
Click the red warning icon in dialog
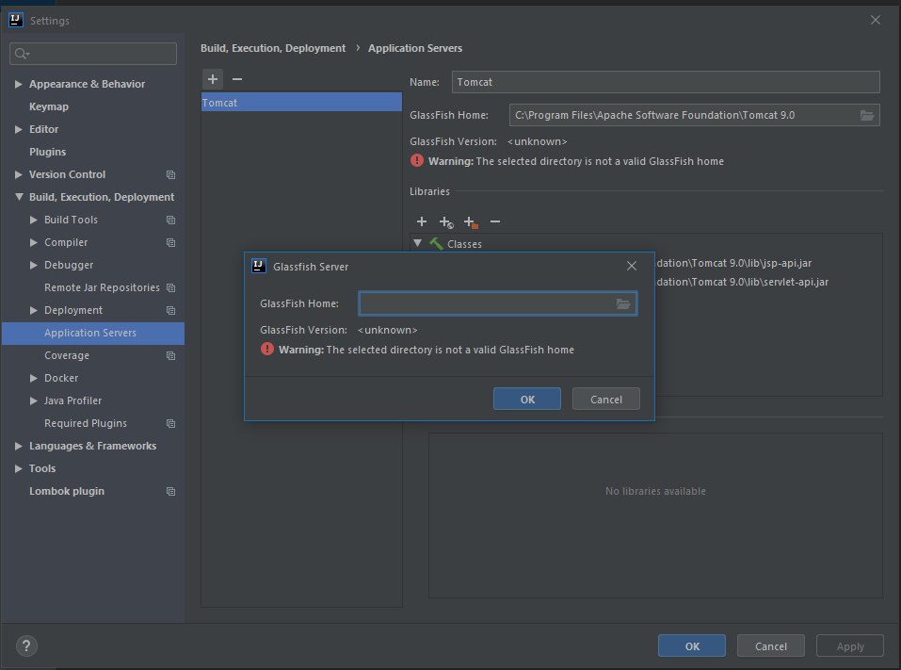click(267, 349)
